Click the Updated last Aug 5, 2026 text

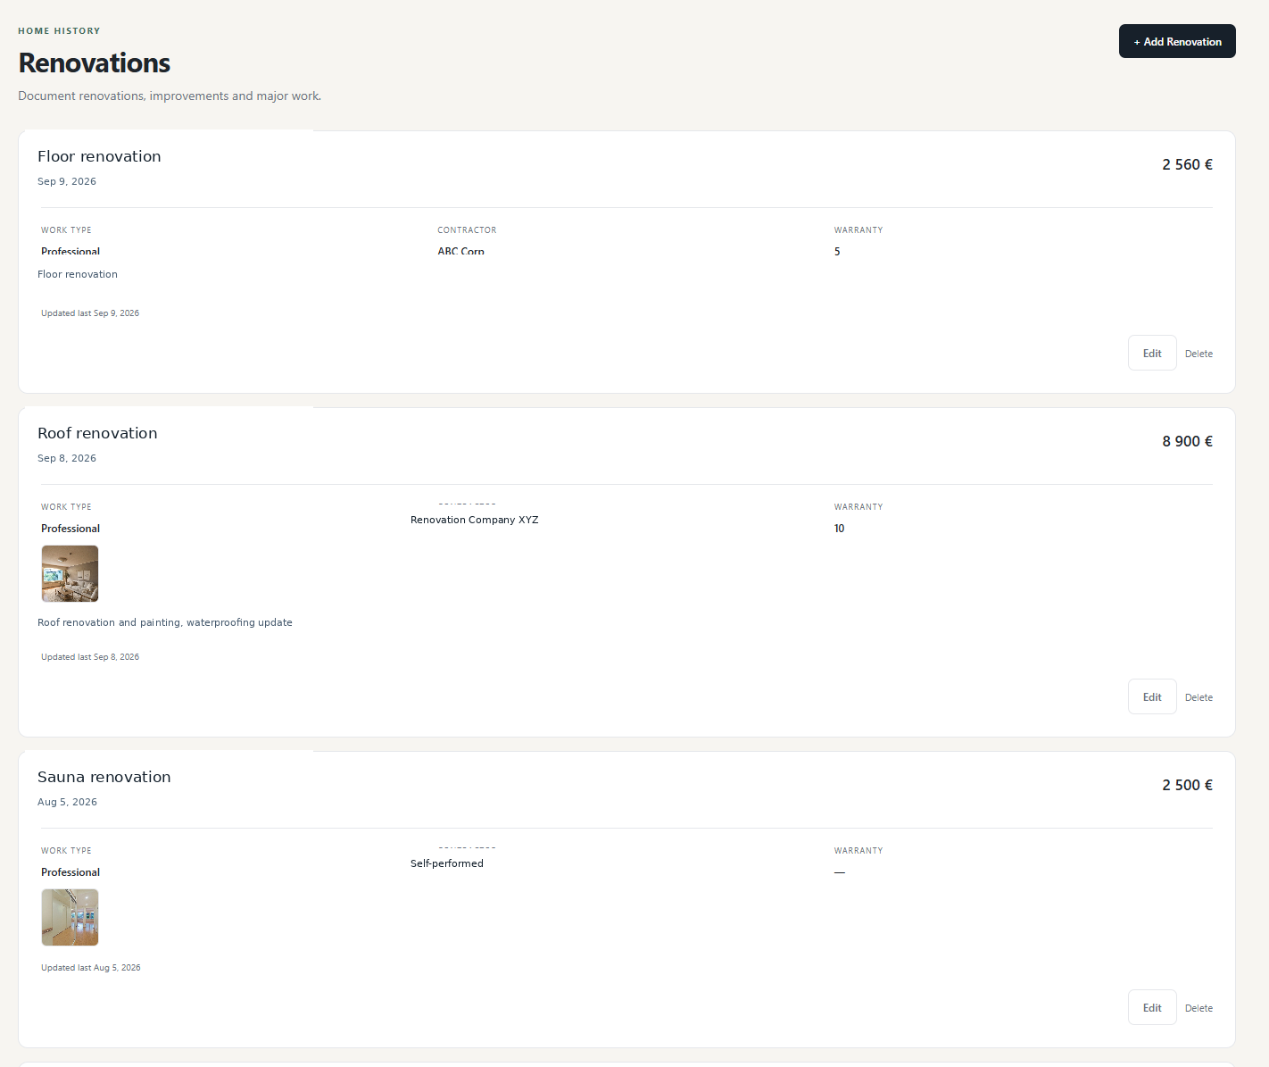pos(91,968)
